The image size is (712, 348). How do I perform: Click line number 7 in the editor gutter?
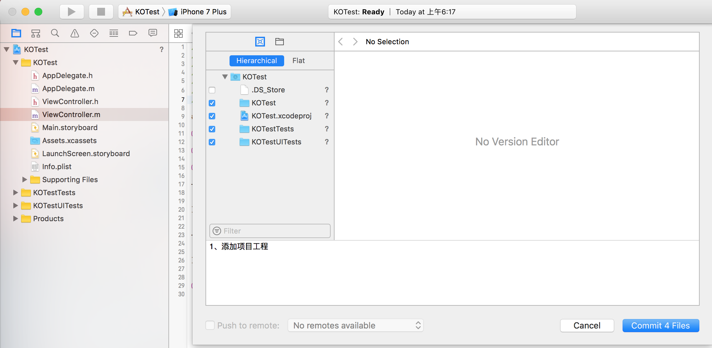point(183,99)
